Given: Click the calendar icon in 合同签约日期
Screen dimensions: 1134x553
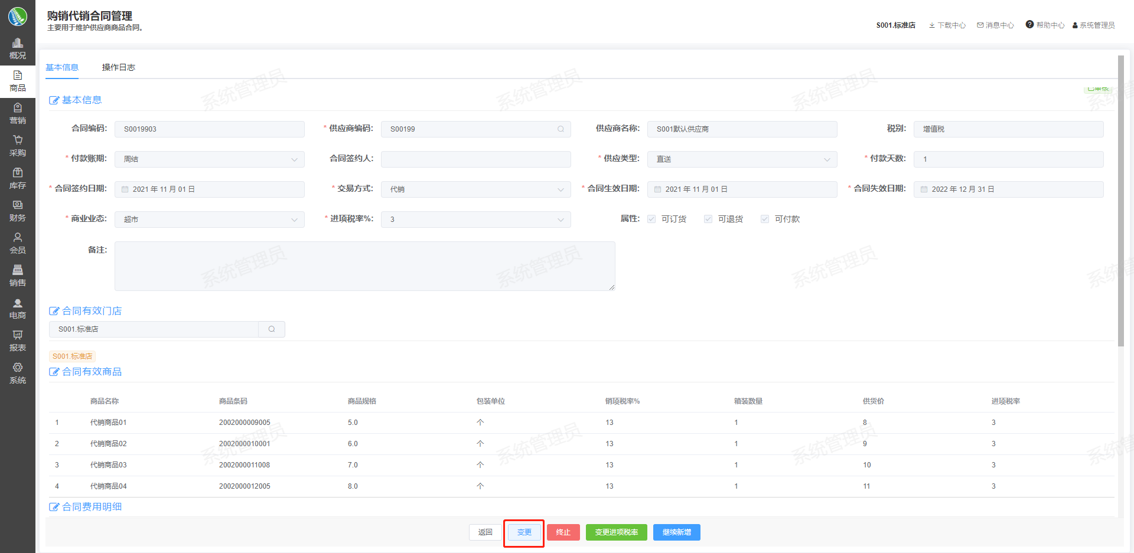Looking at the screenshot, I should 125,189.
